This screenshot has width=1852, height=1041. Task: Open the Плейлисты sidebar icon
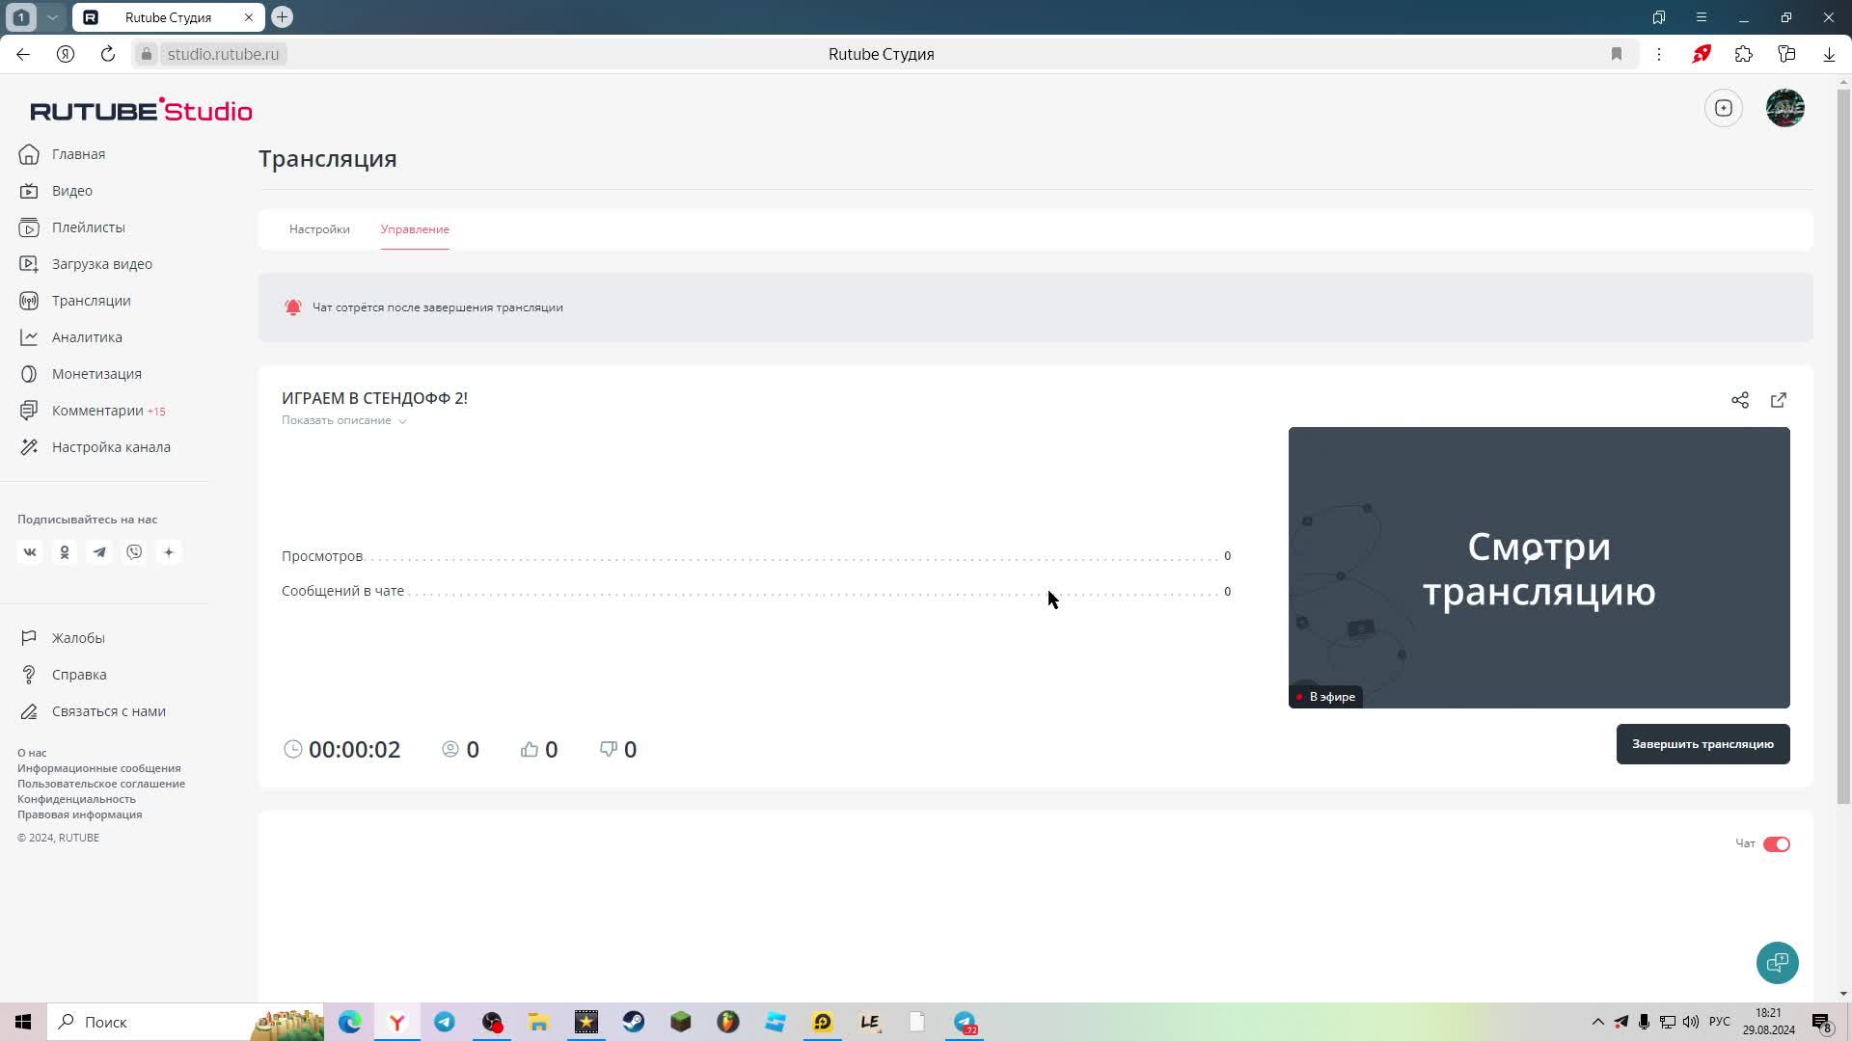29,227
